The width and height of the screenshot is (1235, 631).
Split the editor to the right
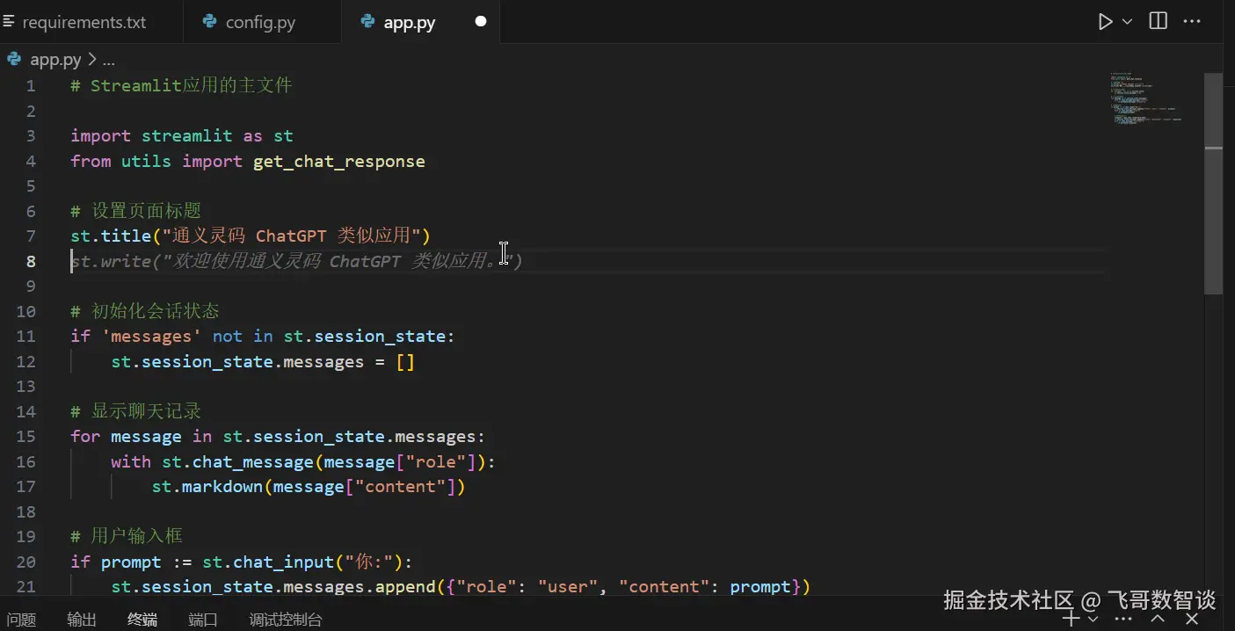[1159, 21]
